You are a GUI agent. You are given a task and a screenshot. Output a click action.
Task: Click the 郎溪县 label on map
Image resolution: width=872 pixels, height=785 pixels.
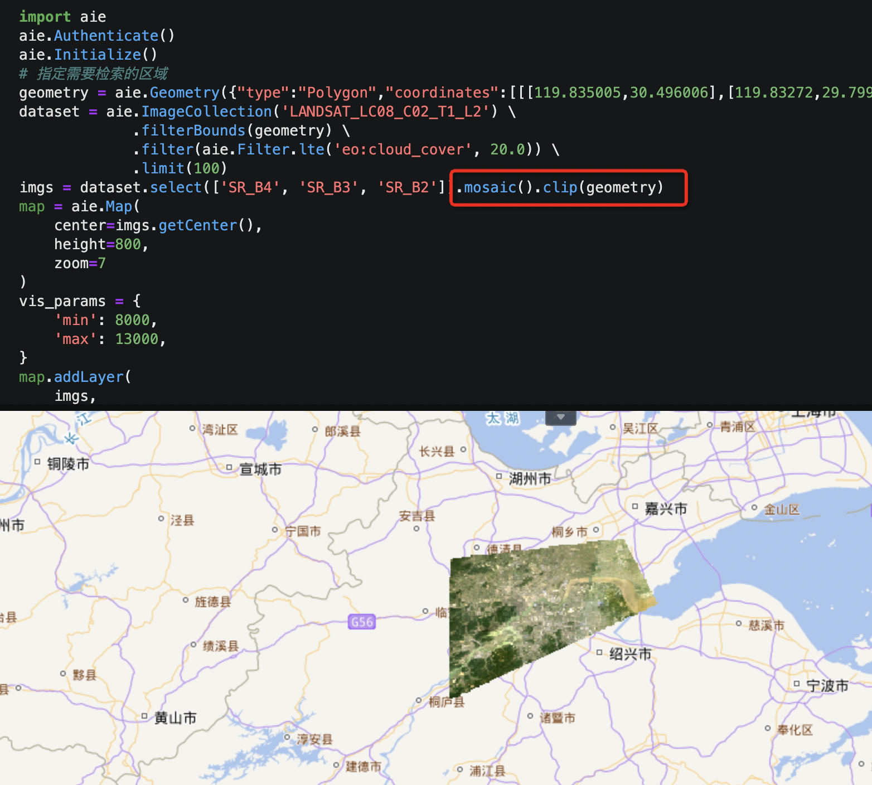(342, 431)
